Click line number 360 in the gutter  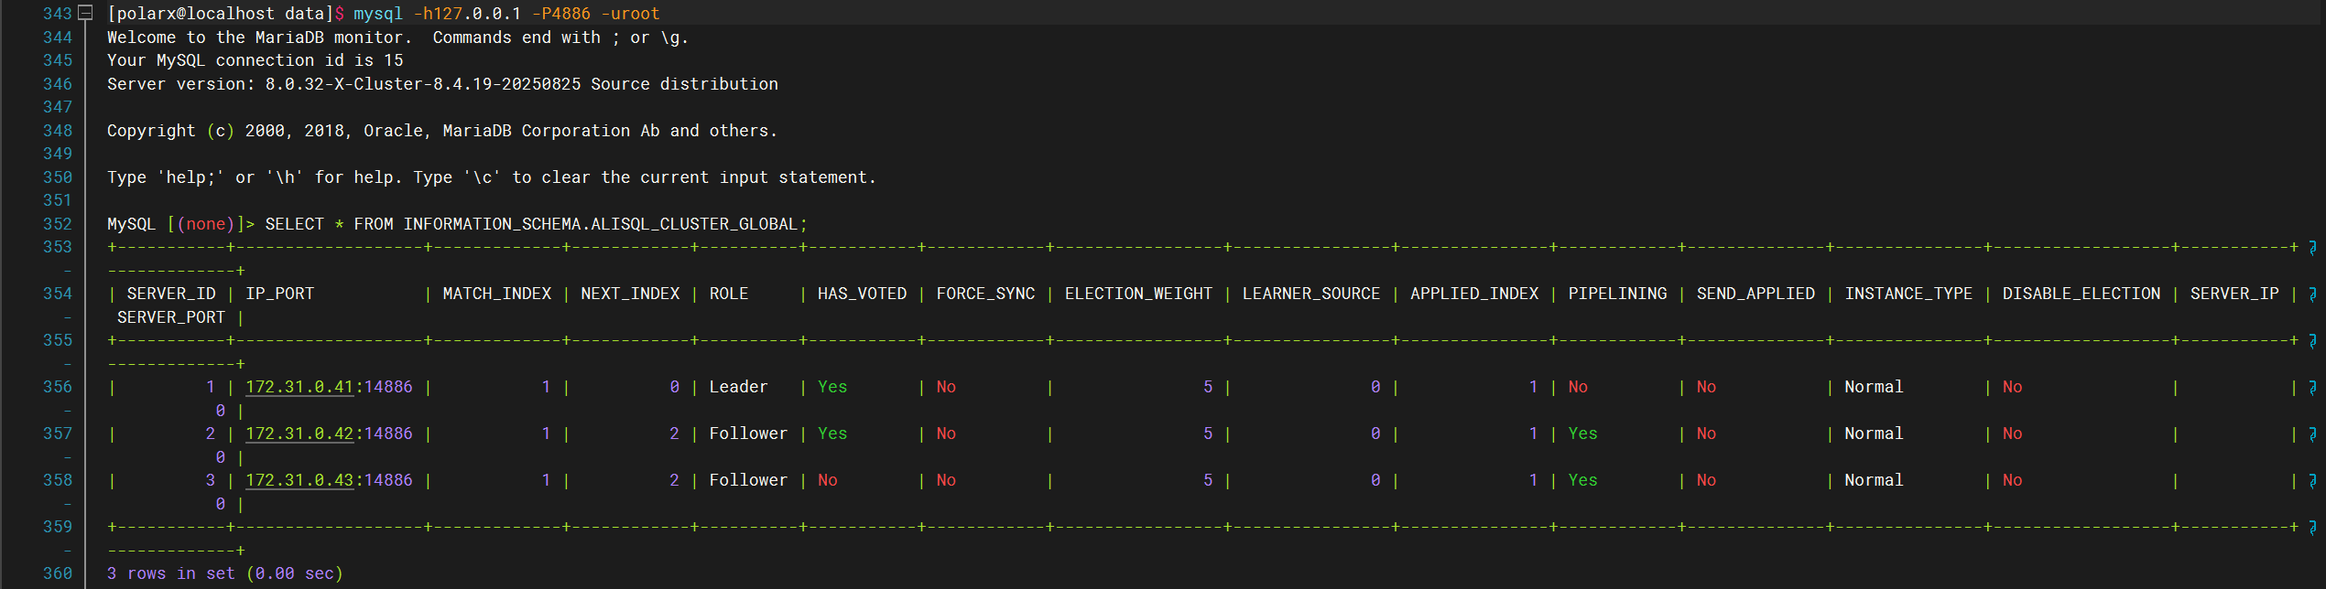[x=57, y=573]
